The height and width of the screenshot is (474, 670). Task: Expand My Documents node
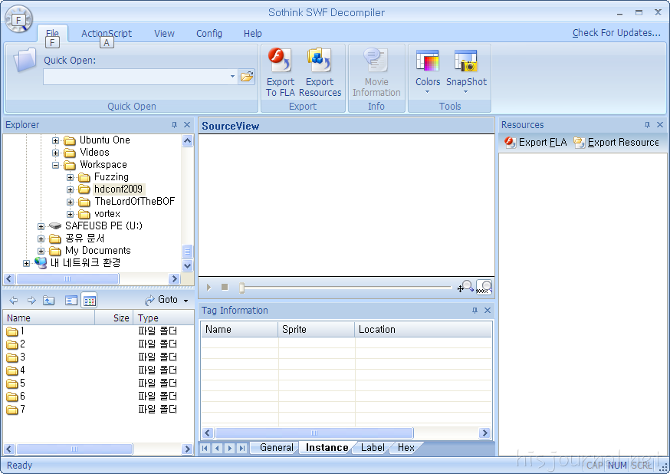click(x=41, y=251)
